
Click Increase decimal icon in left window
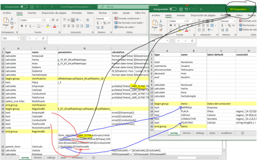98,27
